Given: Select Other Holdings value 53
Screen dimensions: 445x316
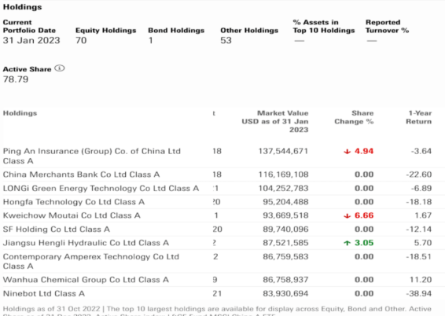Looking at the screenshot, I should (226, 40).
